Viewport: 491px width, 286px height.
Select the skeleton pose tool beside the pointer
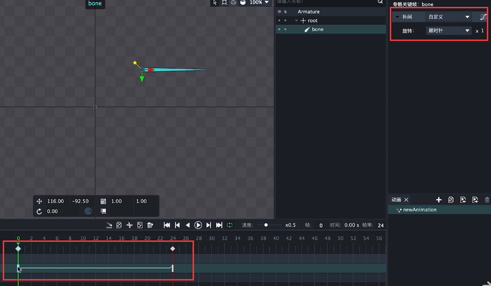click(224, 2)
